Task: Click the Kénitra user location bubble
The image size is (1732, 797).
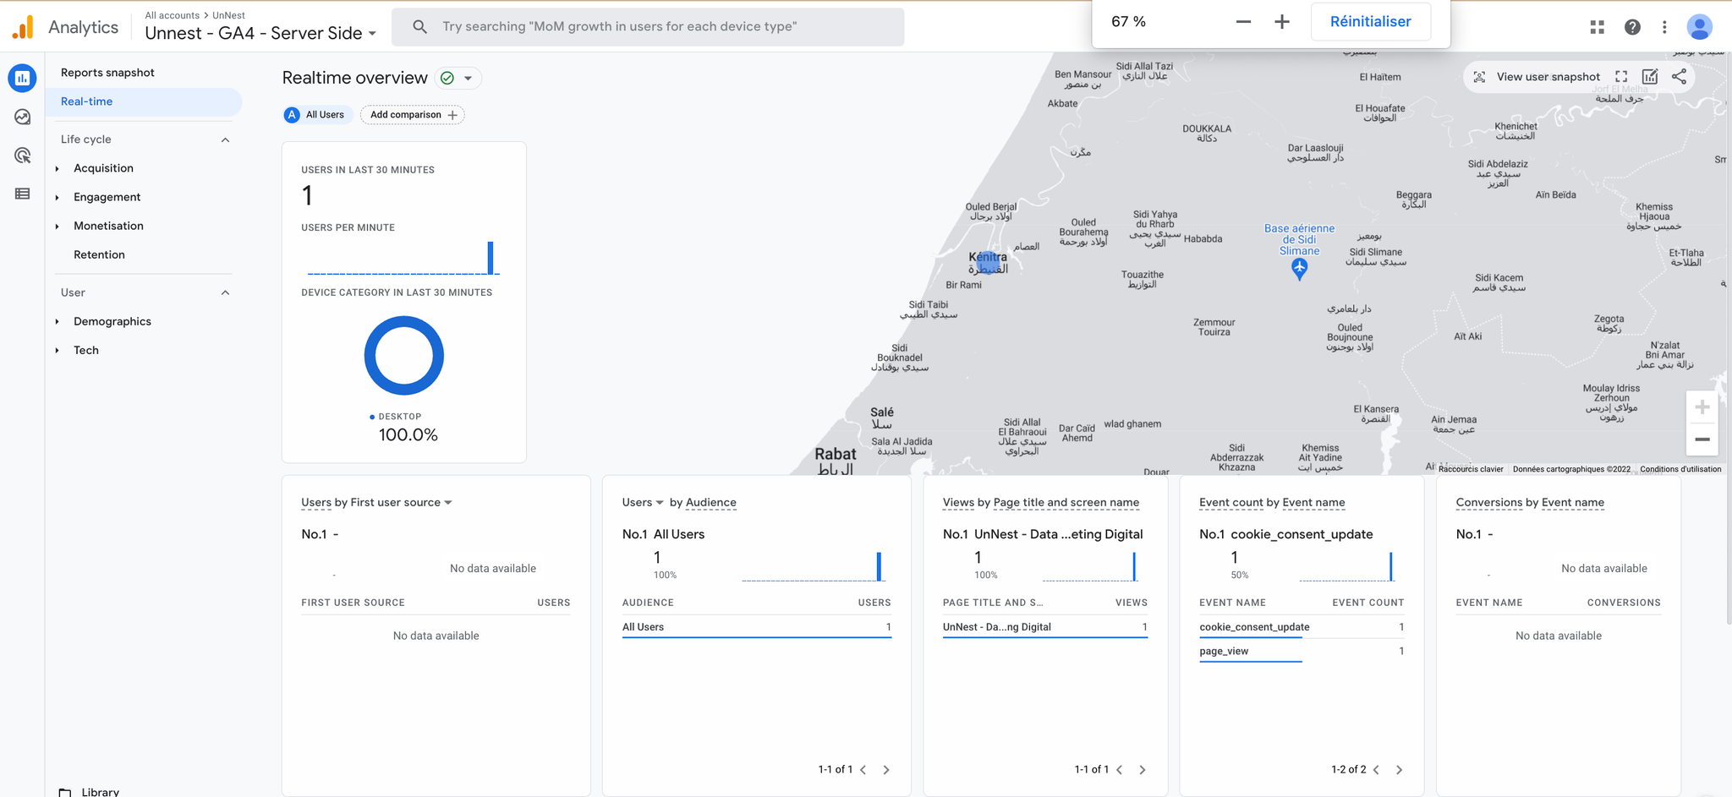Action: [989, 265]
